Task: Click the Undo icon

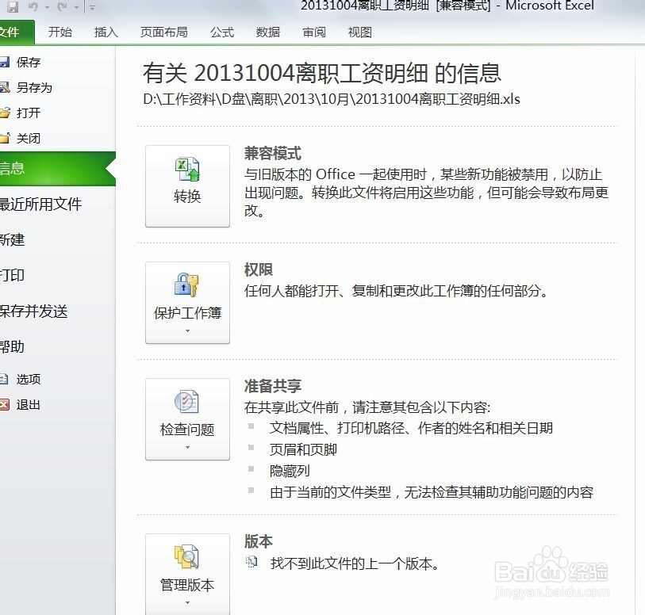Action: [x=33, y=6]
